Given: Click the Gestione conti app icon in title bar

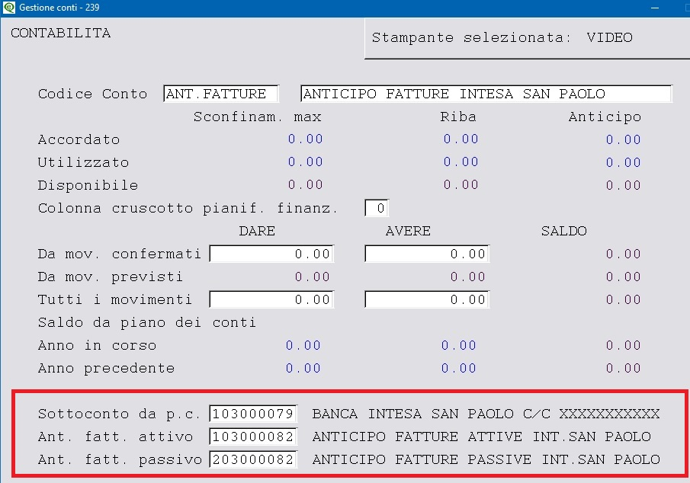Looking at the screenshot, I should point(9,8).
